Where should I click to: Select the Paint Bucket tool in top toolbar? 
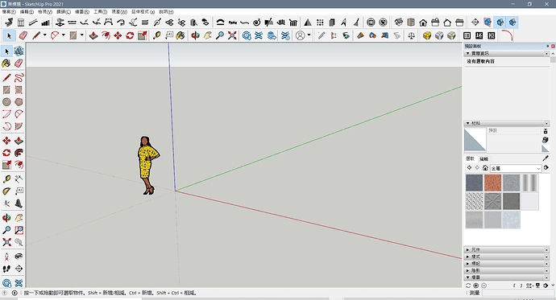tap(180, 35)
